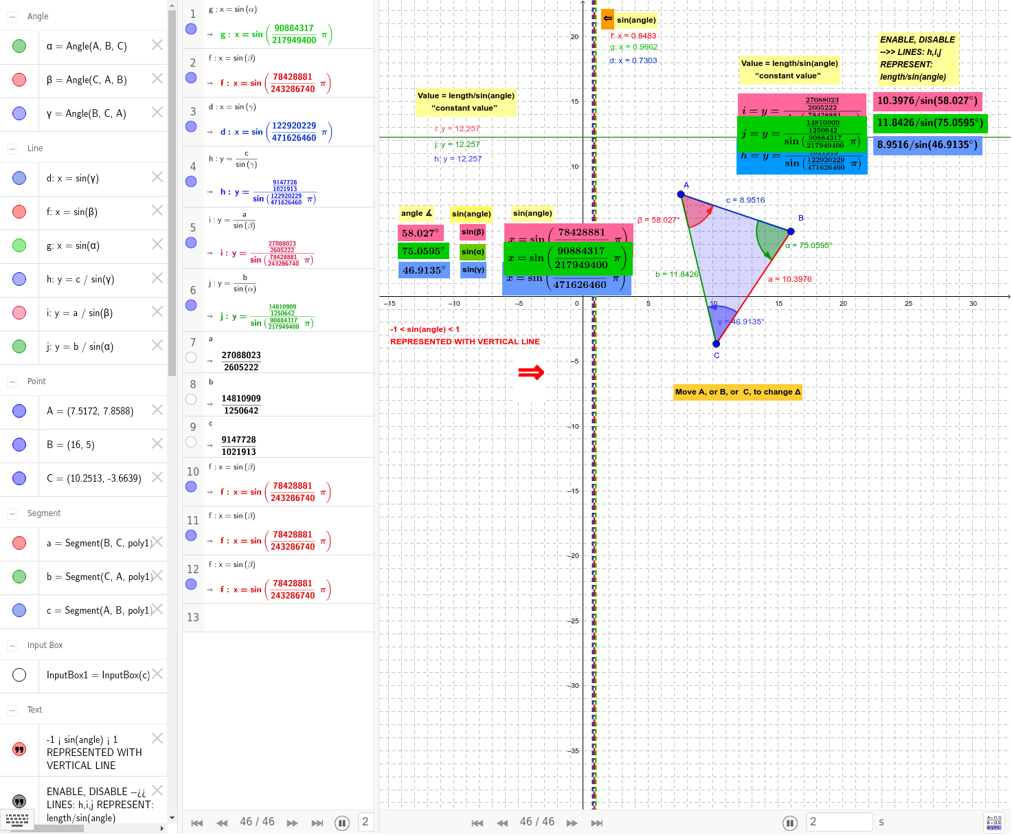Delete point C = (10.2513, -3.6639)

157,478
